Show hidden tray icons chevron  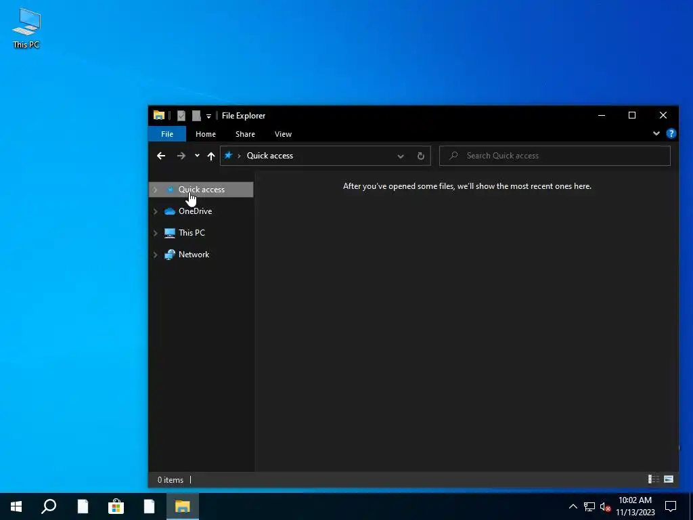point(573,506)
